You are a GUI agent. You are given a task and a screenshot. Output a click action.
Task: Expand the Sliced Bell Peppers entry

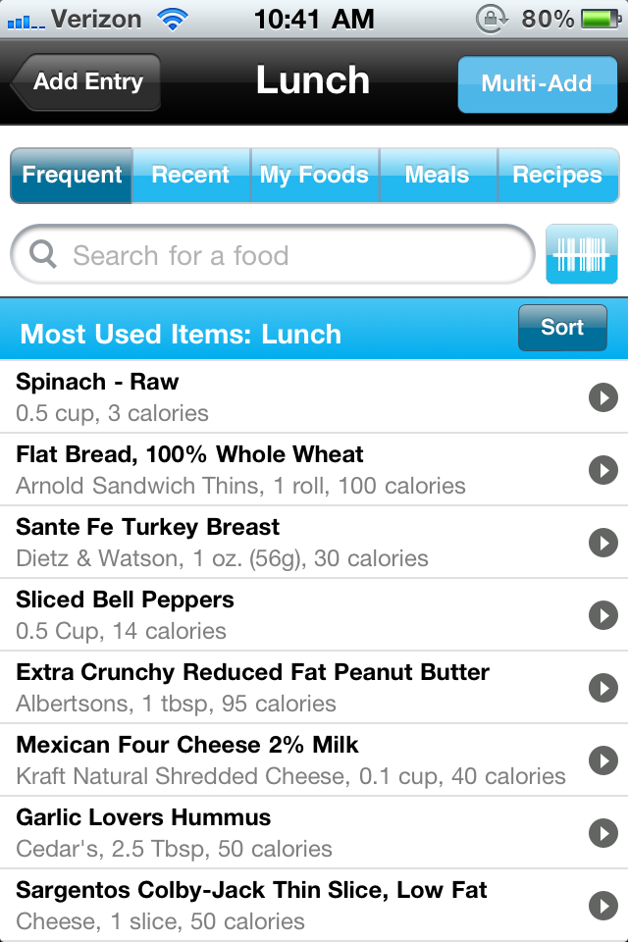[x=602, y=615]
